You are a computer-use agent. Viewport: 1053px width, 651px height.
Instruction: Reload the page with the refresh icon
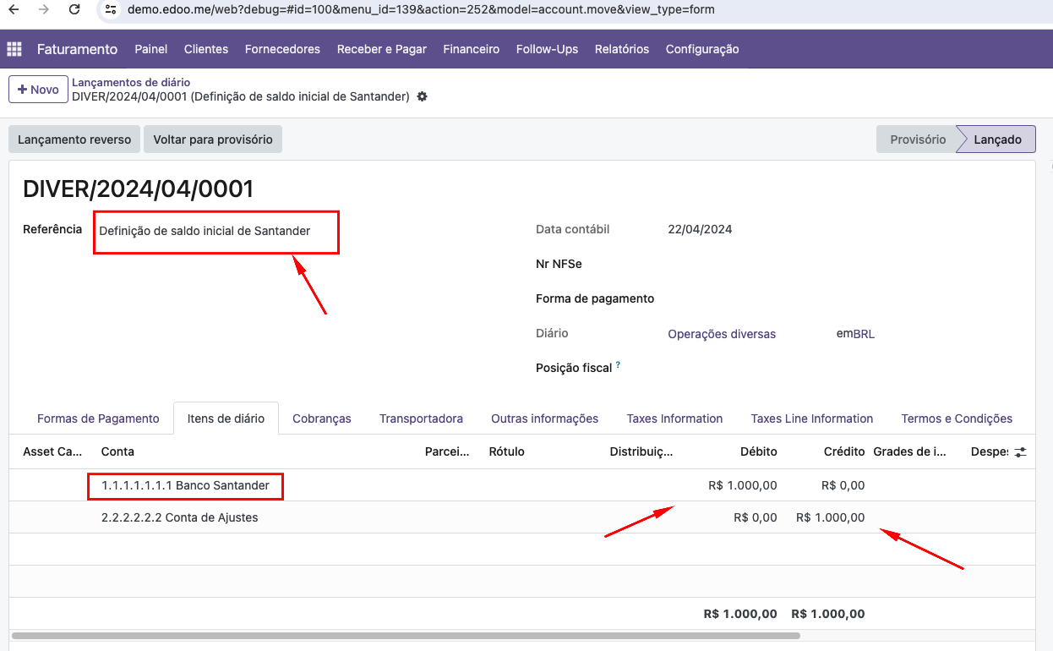point(74,9)
